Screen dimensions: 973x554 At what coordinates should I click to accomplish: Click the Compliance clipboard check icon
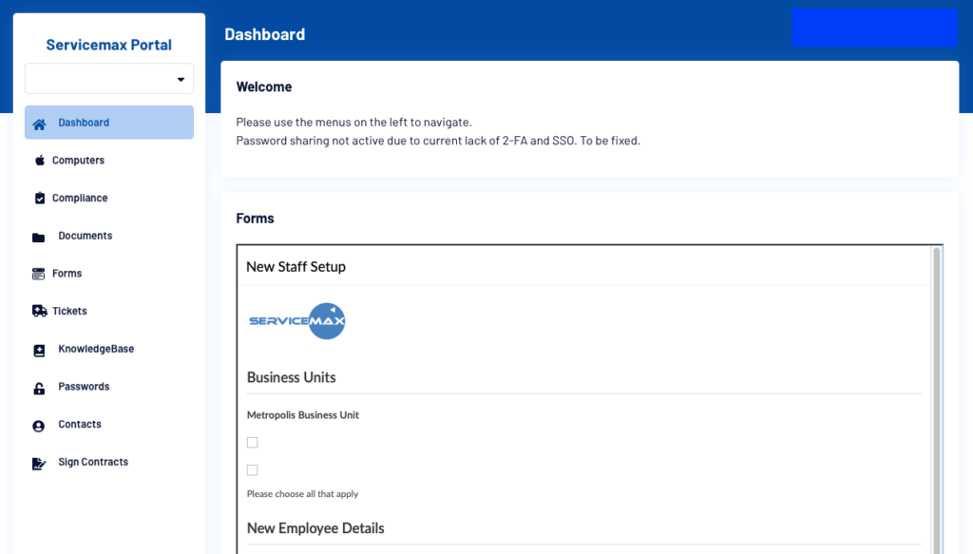pos(40,198)
